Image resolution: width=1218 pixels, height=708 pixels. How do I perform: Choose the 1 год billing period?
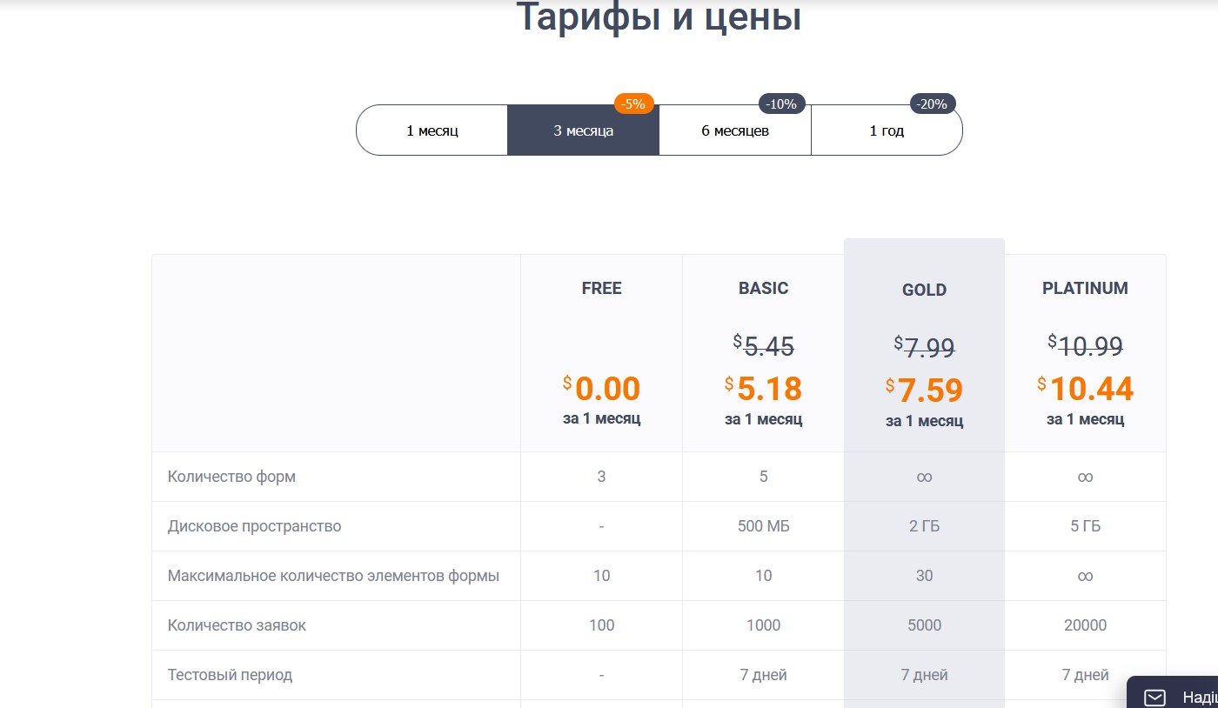pyautogui.click(x=887, y=130)
